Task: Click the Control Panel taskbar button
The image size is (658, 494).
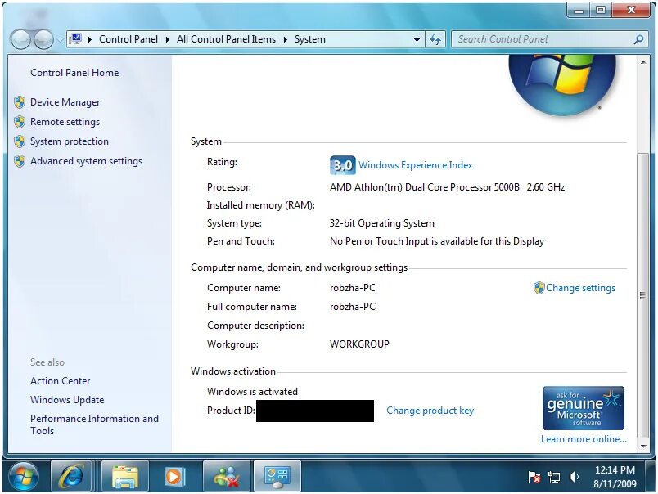Action: [x=277, y=476]
